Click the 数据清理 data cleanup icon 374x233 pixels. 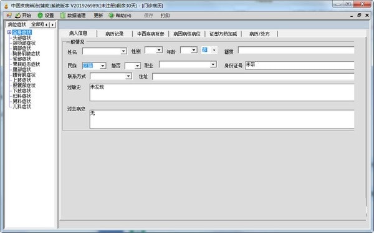[x=63, y=16]
